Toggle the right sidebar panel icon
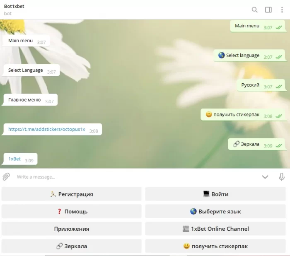This screenshot has height=256, width=290. point(268,10)
